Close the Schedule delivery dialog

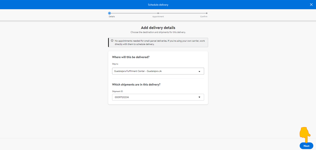[x=311, y=5]
